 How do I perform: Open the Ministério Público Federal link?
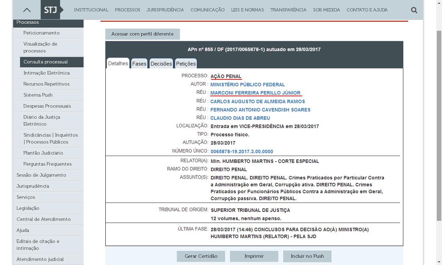(248, 85)
